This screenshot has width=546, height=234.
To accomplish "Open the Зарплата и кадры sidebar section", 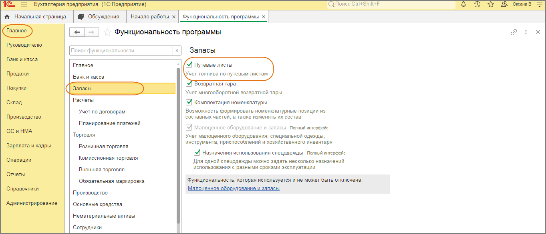I will point(29,146).
